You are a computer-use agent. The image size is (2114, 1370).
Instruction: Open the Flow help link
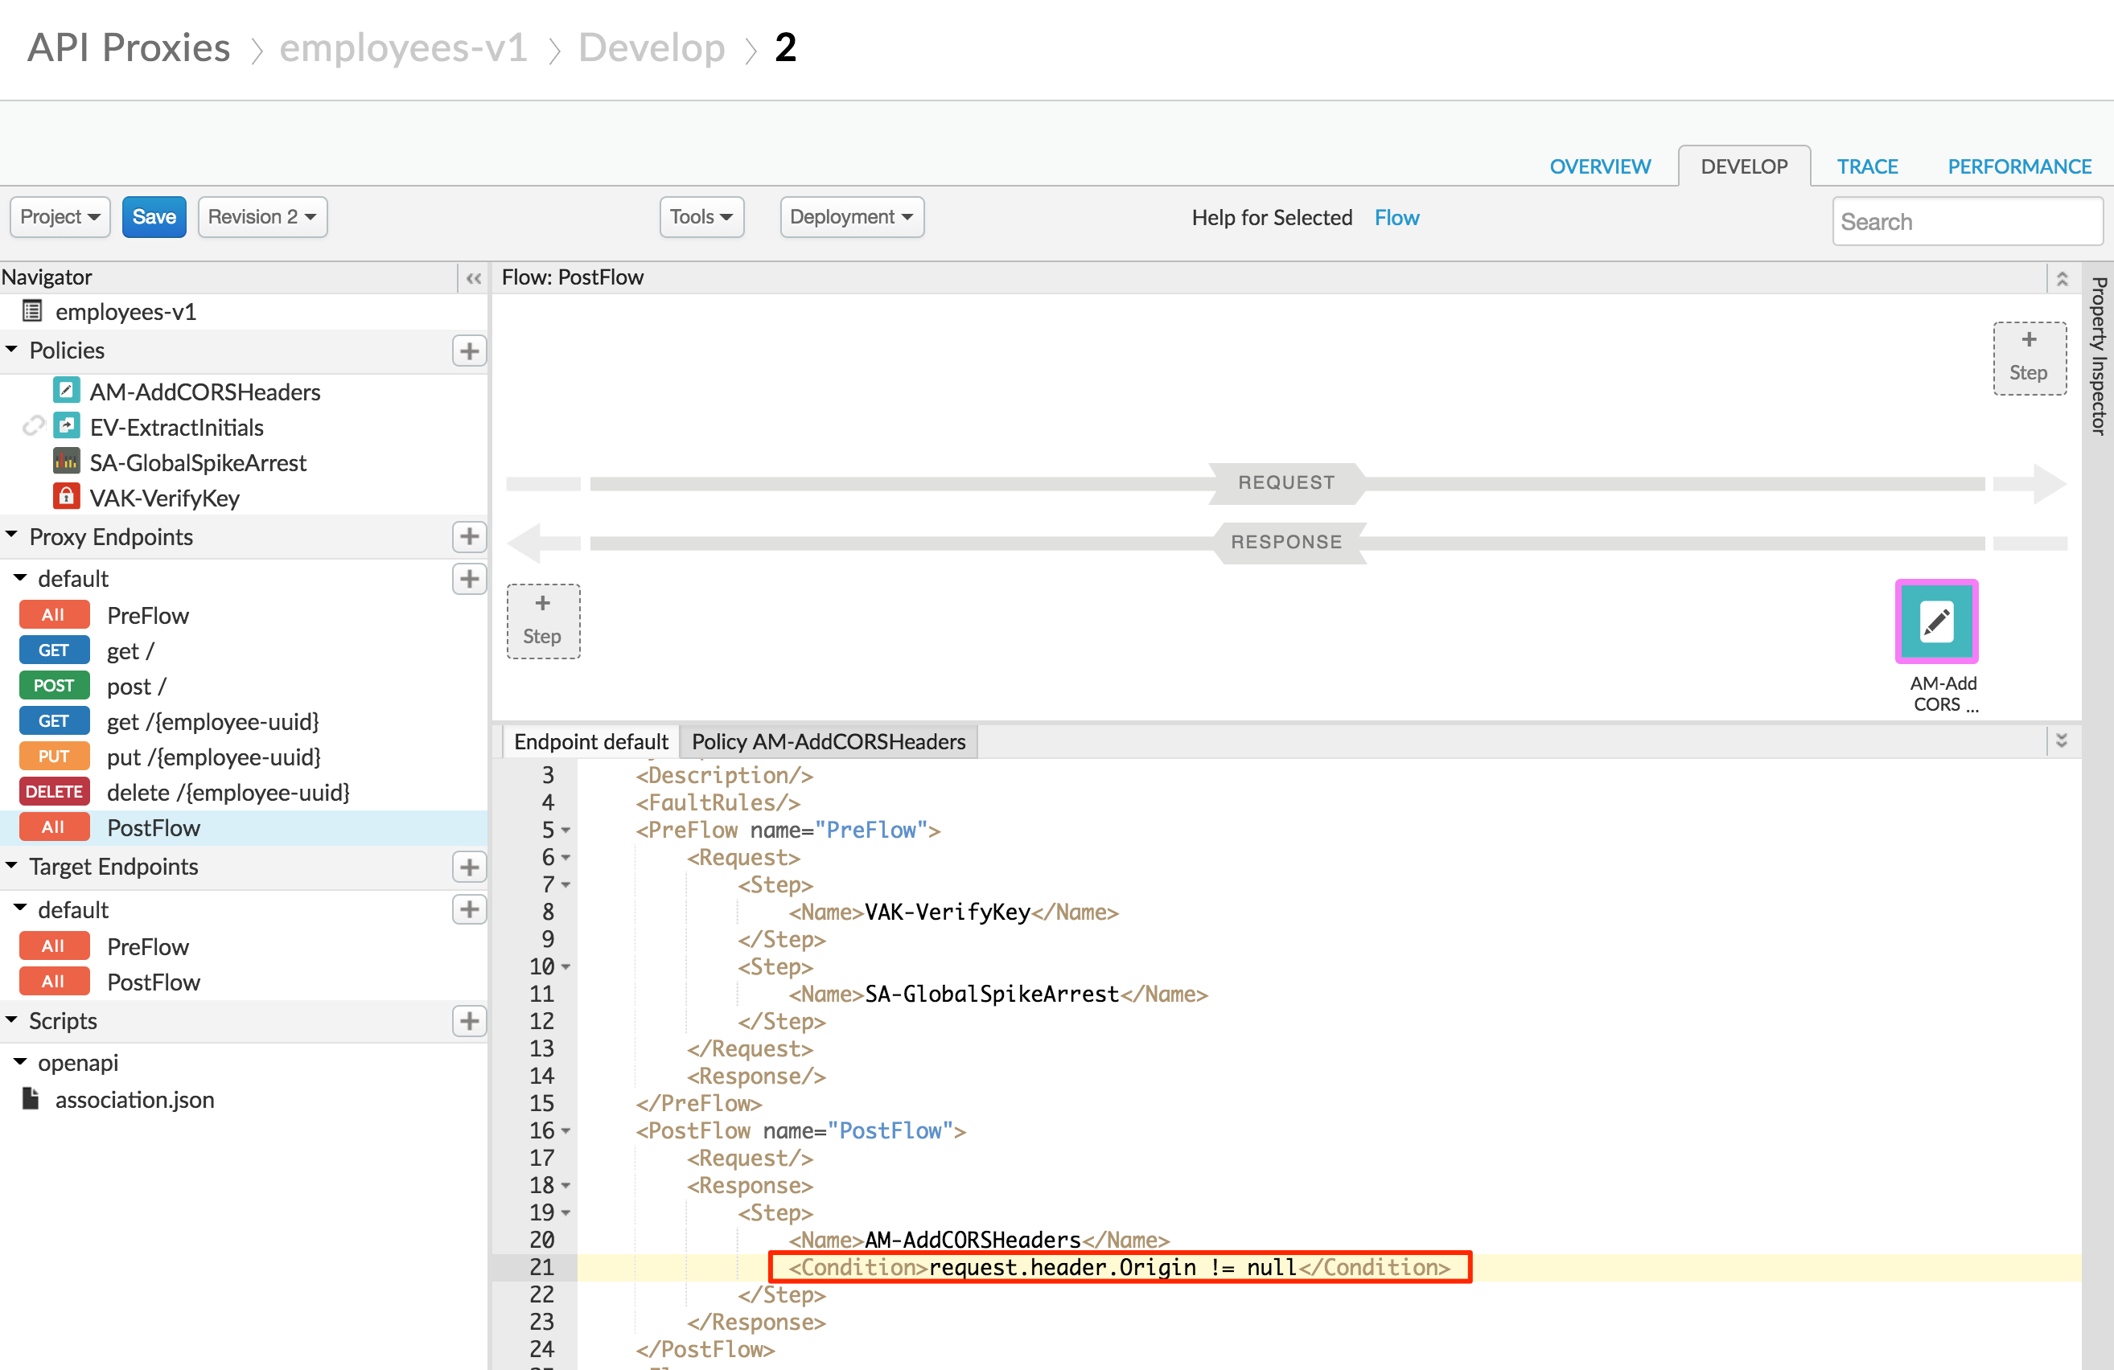(1396, 219)
